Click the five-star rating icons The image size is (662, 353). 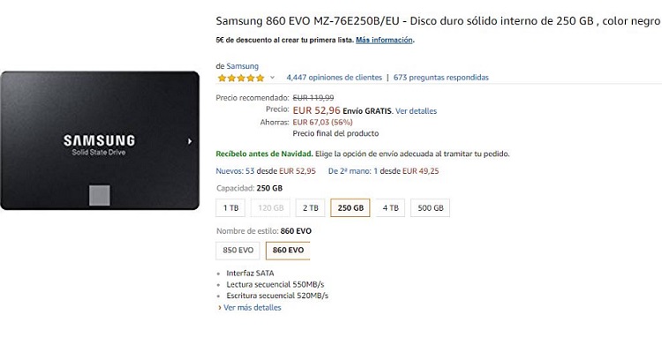coord(241,78)
